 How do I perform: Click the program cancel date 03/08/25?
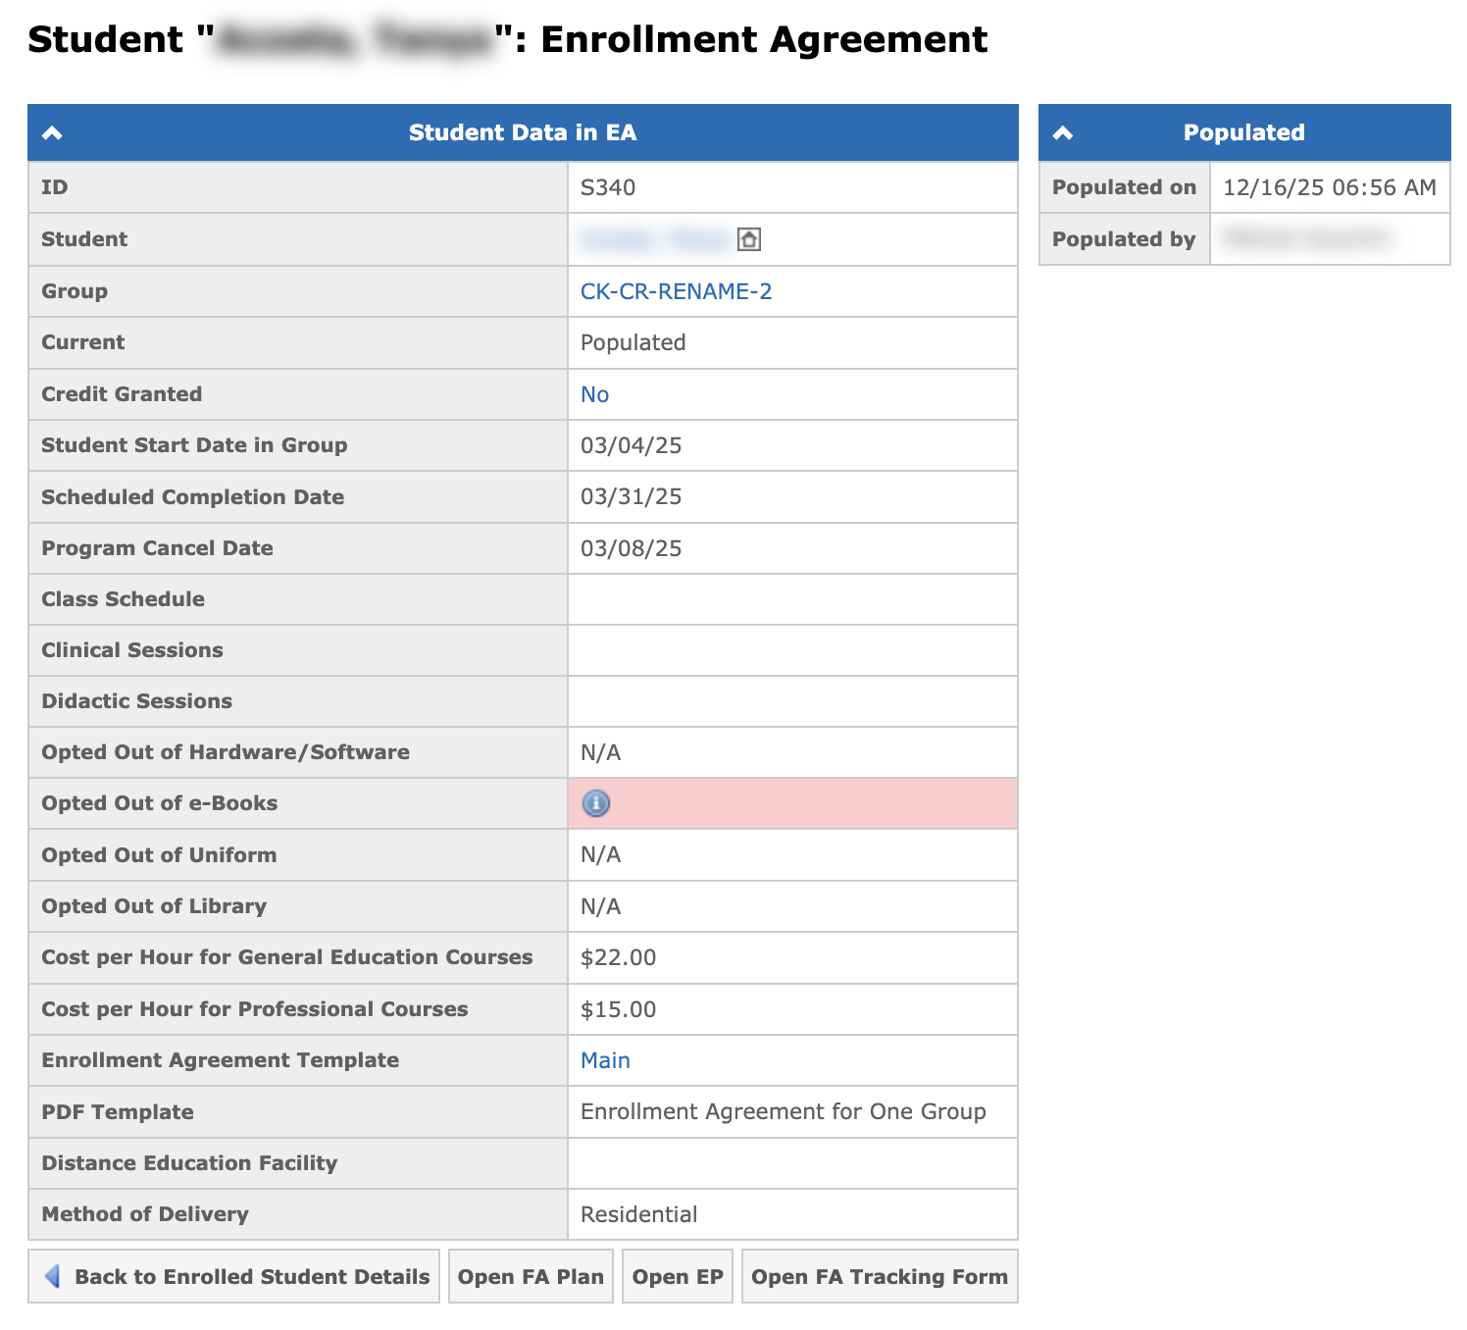(x=631, y=548)
